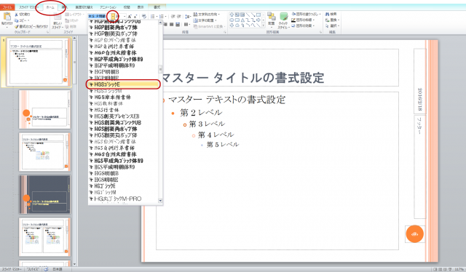
Task: Open the 書式 (Format) contextual tab
Action: [x=157, y=7]
